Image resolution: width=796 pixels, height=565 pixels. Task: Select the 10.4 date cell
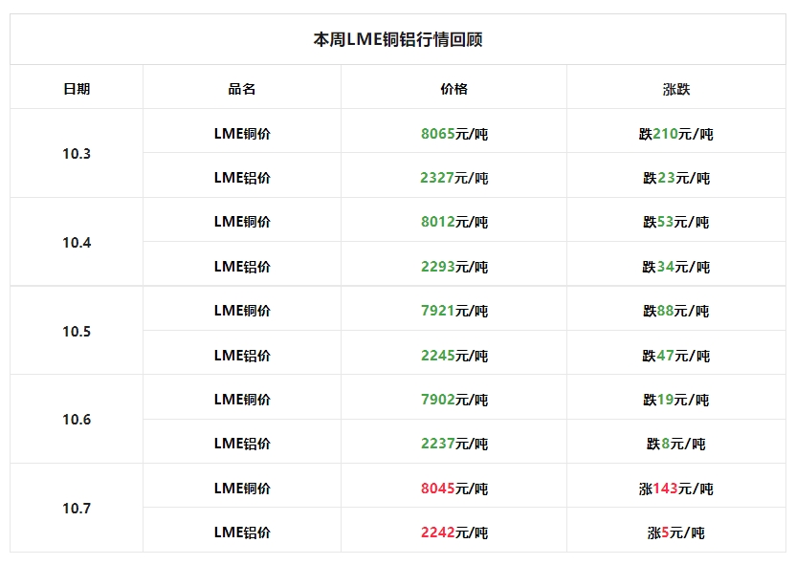77,242
